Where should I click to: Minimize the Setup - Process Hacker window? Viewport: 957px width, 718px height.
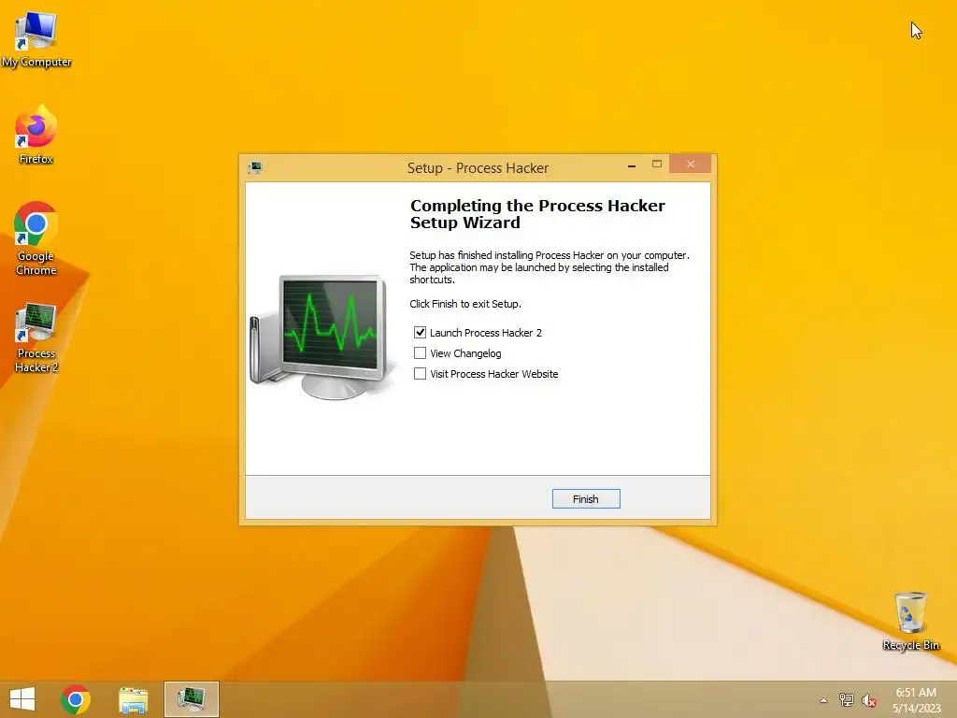[632, 165]
